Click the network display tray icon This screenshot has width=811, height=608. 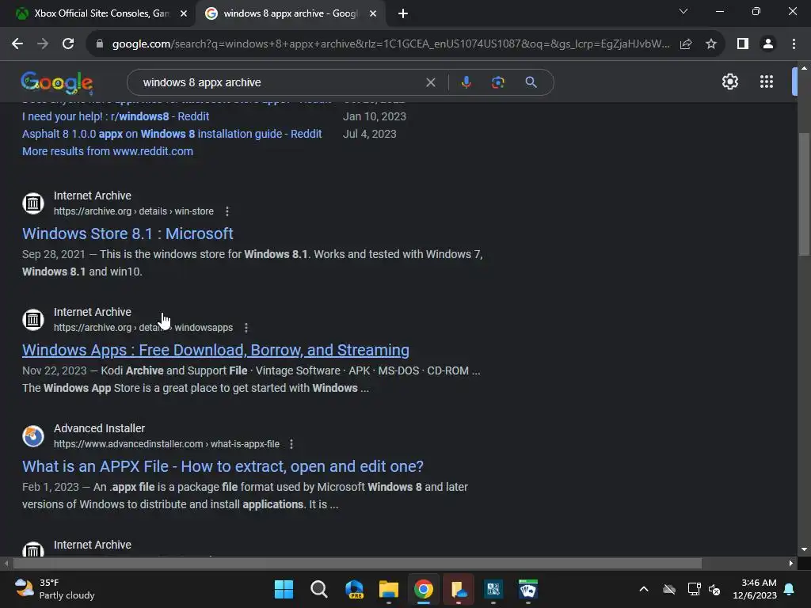click(x=694, y=589)
